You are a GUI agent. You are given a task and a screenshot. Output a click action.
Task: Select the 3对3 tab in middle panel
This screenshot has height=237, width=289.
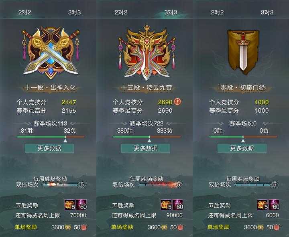click(x=171, y=12)
